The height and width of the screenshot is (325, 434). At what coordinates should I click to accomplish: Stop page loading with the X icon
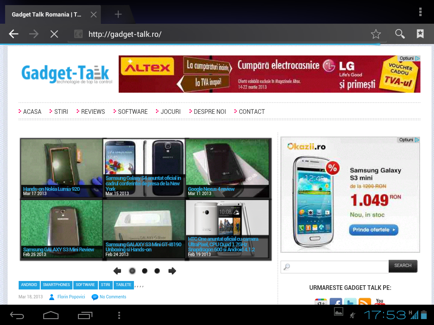(54, 34)
